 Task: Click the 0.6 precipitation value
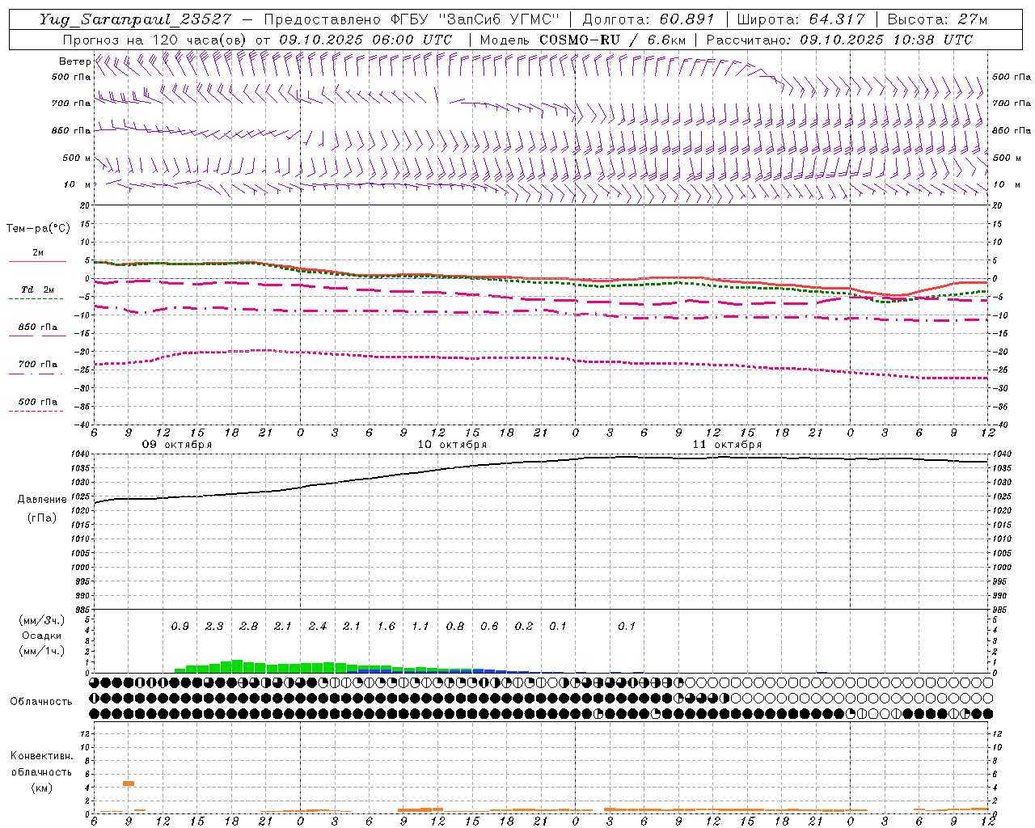pos(489,626)
